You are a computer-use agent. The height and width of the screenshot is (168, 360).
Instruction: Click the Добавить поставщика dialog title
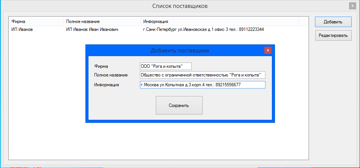[x=180, y=50]
